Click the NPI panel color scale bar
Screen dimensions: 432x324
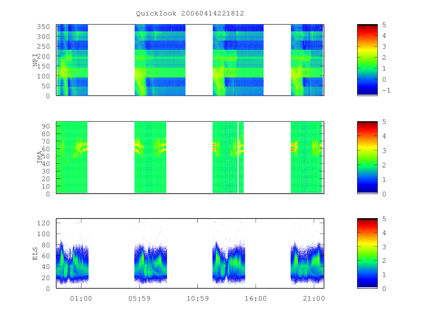367,60
